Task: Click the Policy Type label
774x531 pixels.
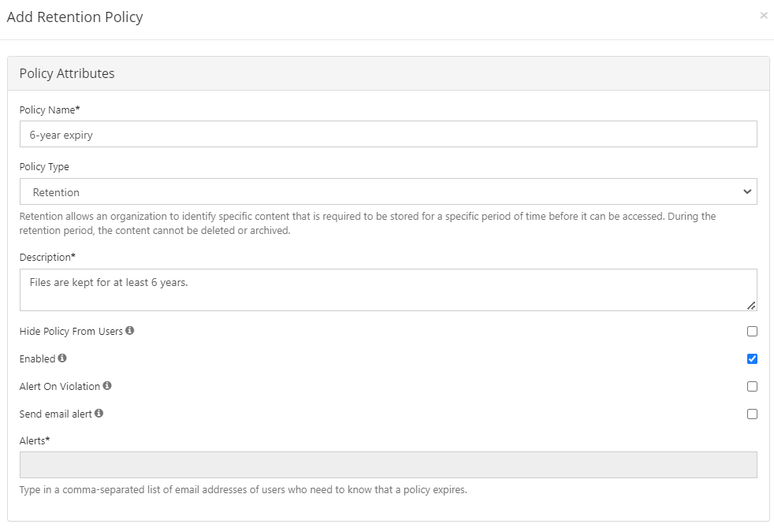Action: (44, 167)
